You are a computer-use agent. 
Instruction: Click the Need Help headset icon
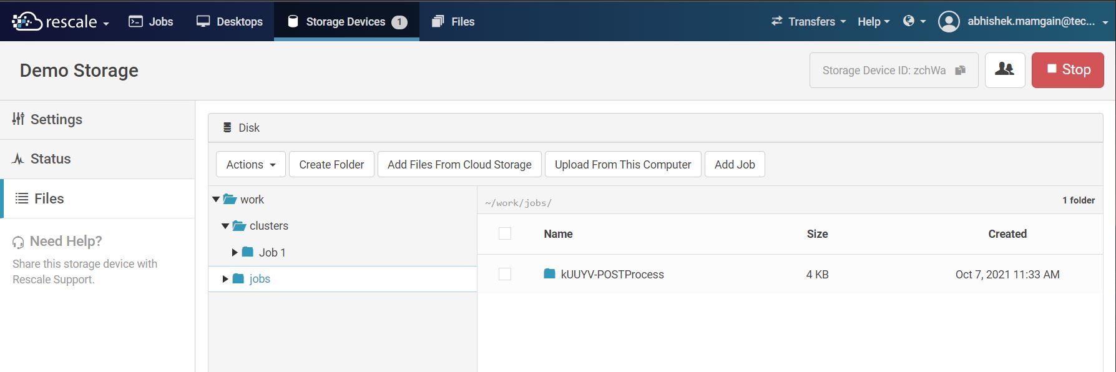tap(19, 242)
